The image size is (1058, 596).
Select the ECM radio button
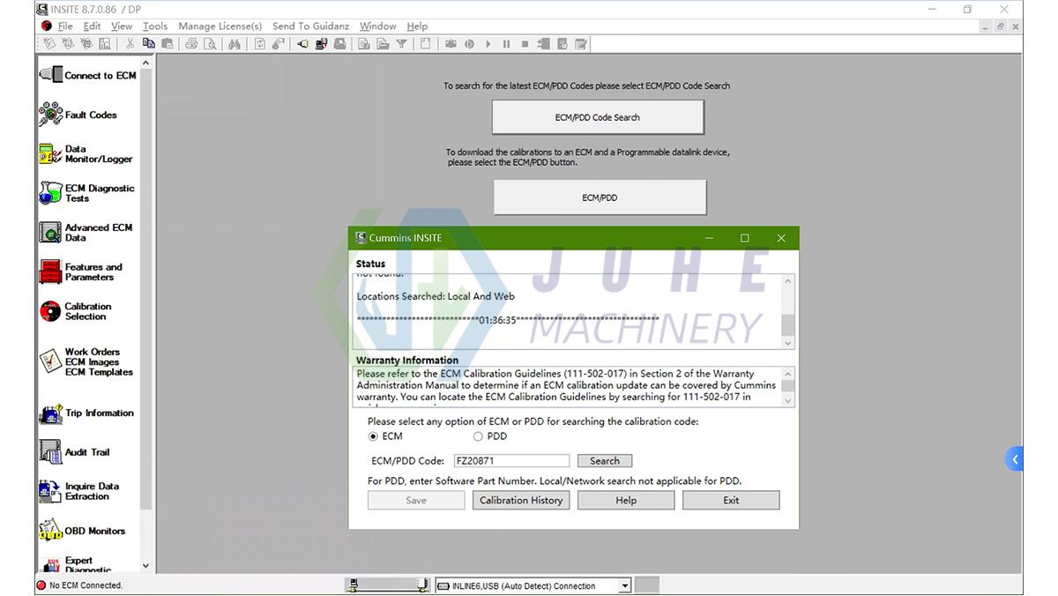click(373, 436)
